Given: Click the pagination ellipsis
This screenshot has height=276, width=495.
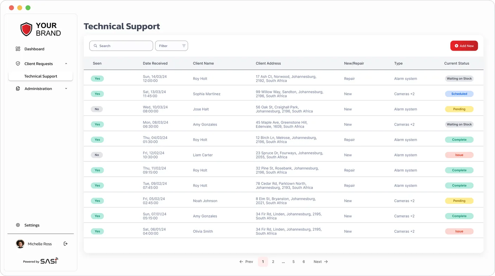Looking at the screenshot, I should pyautogui.click(x=283, y=262).
